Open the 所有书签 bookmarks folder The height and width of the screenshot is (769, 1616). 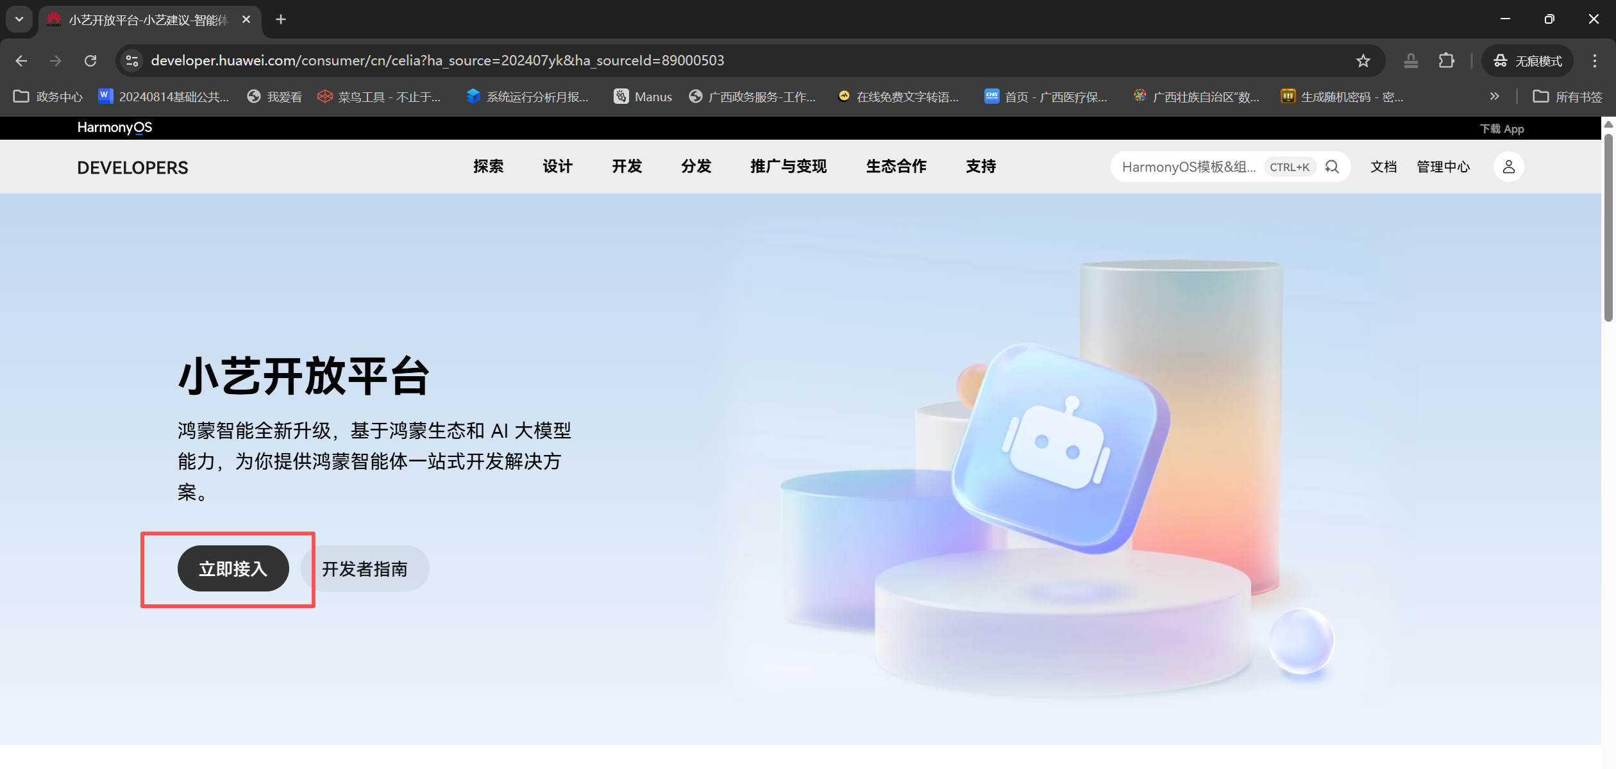point(1567,97)
